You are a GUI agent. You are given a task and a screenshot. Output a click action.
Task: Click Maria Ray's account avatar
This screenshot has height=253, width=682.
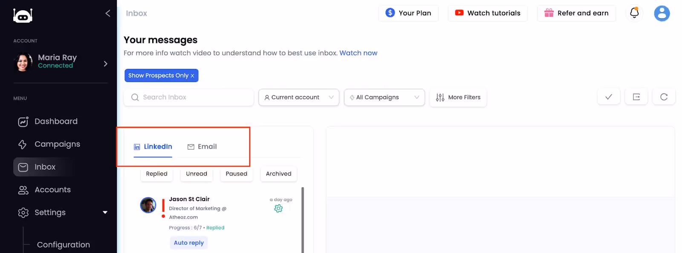(23, 62)
